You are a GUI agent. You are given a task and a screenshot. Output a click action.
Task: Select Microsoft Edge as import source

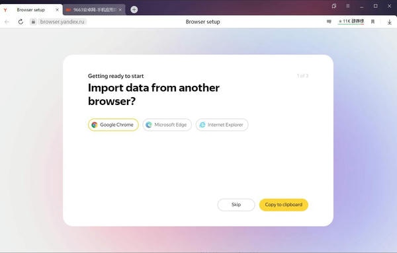pyautogui.click(x=167, y=125)
